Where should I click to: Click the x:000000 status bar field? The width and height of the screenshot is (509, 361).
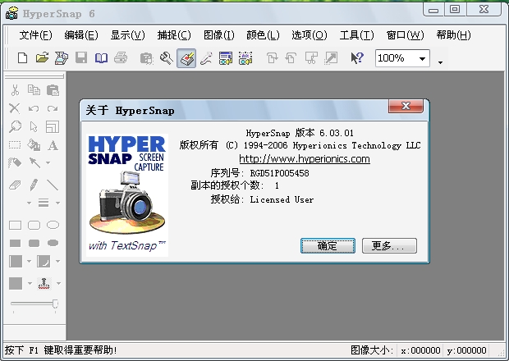point(420,350)
